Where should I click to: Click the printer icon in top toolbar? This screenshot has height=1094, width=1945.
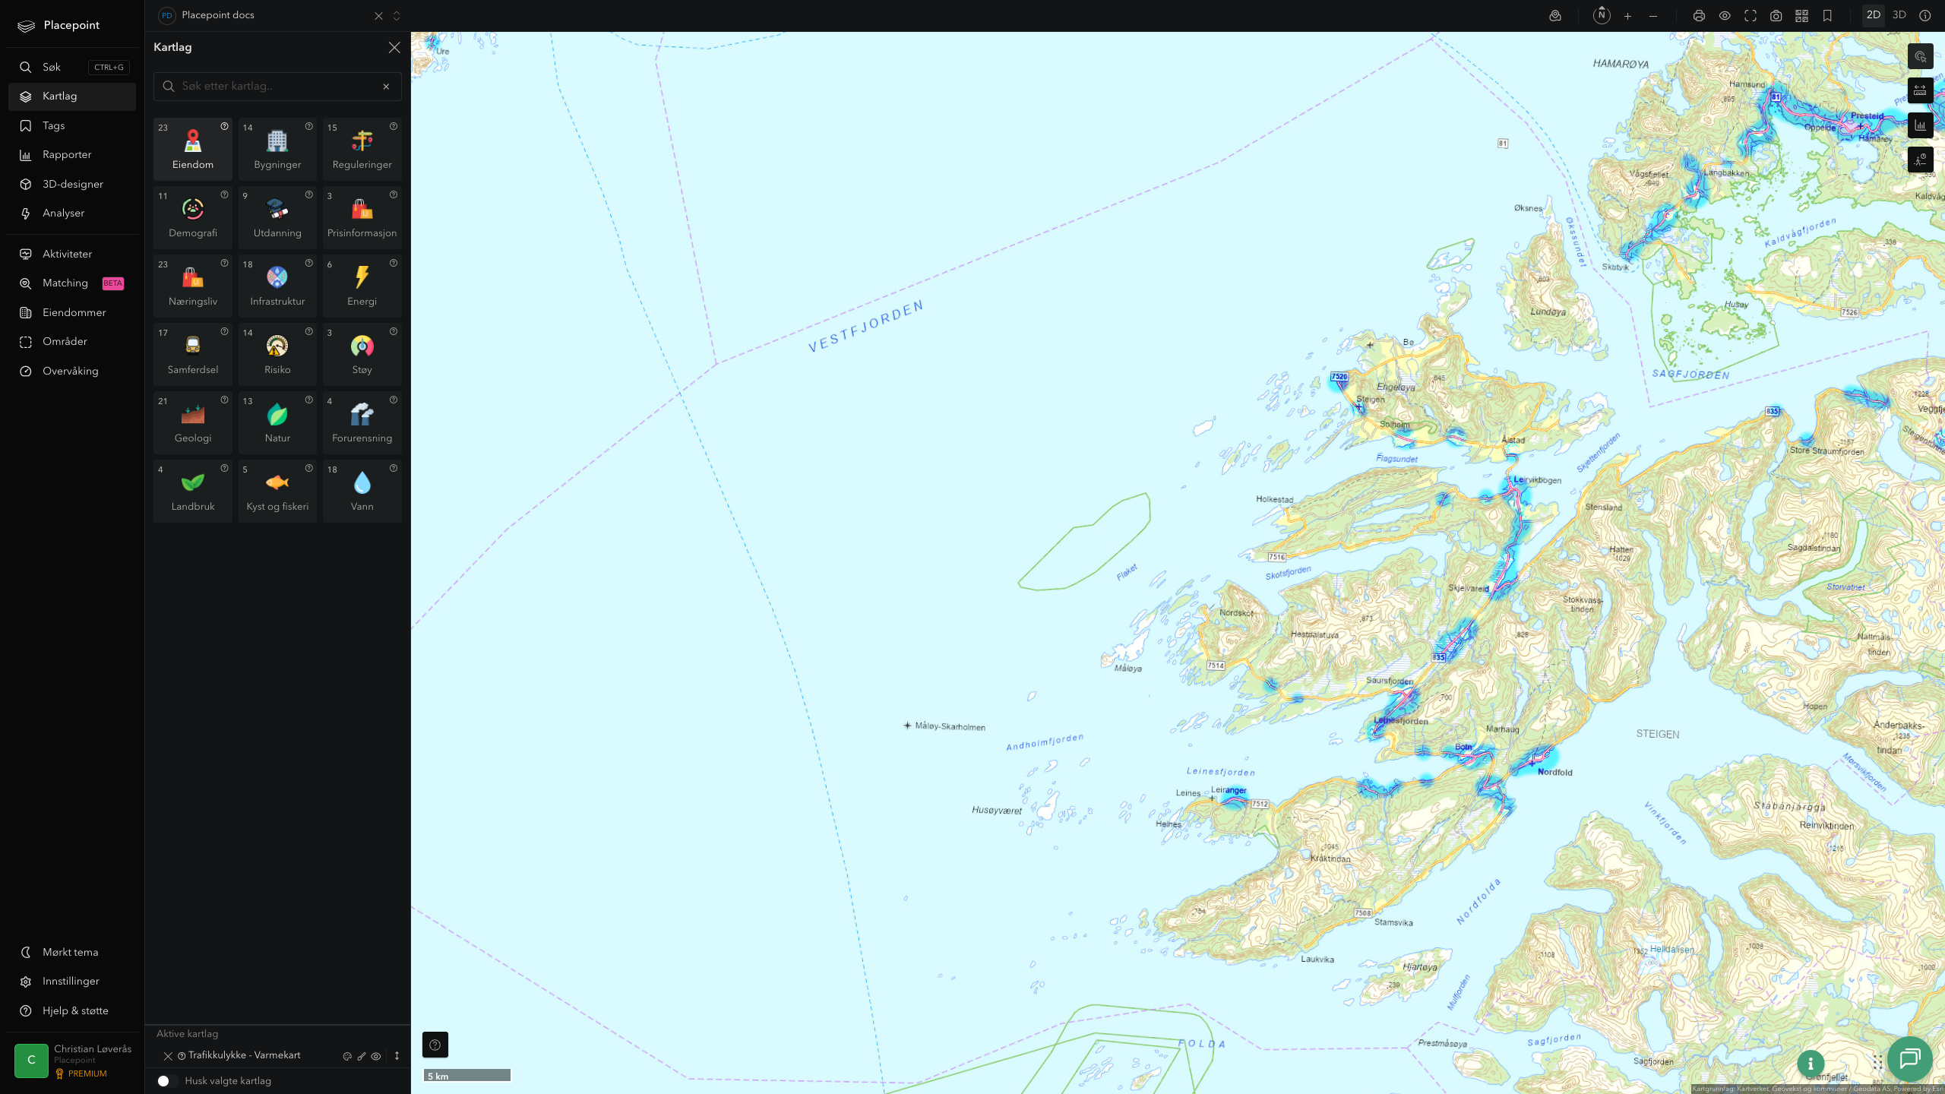pyautogui.click(x=1699, y=16)
